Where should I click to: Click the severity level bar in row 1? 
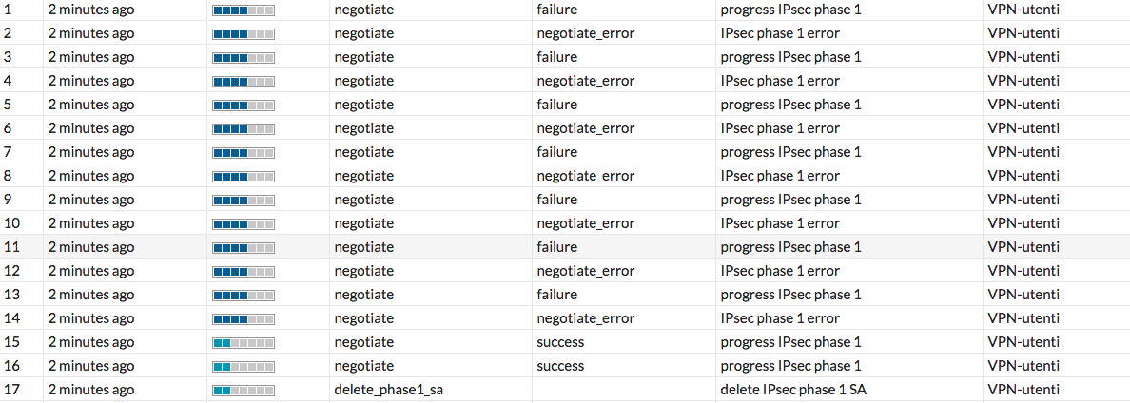[244, 10]
